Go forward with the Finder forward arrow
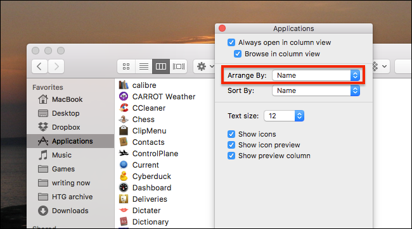The width and height of the screenshot is (412, 229). (56, 66)
